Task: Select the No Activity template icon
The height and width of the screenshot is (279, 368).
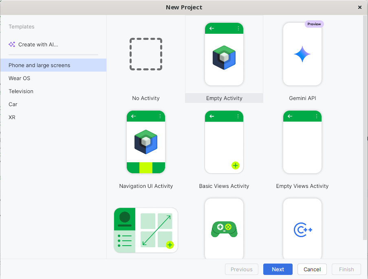Action: pyautogui.click(x=146, y=54)
